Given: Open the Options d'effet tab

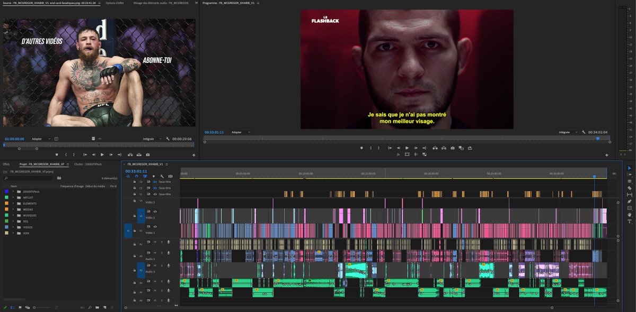Looking at the screenshot, I should point(115,3).
